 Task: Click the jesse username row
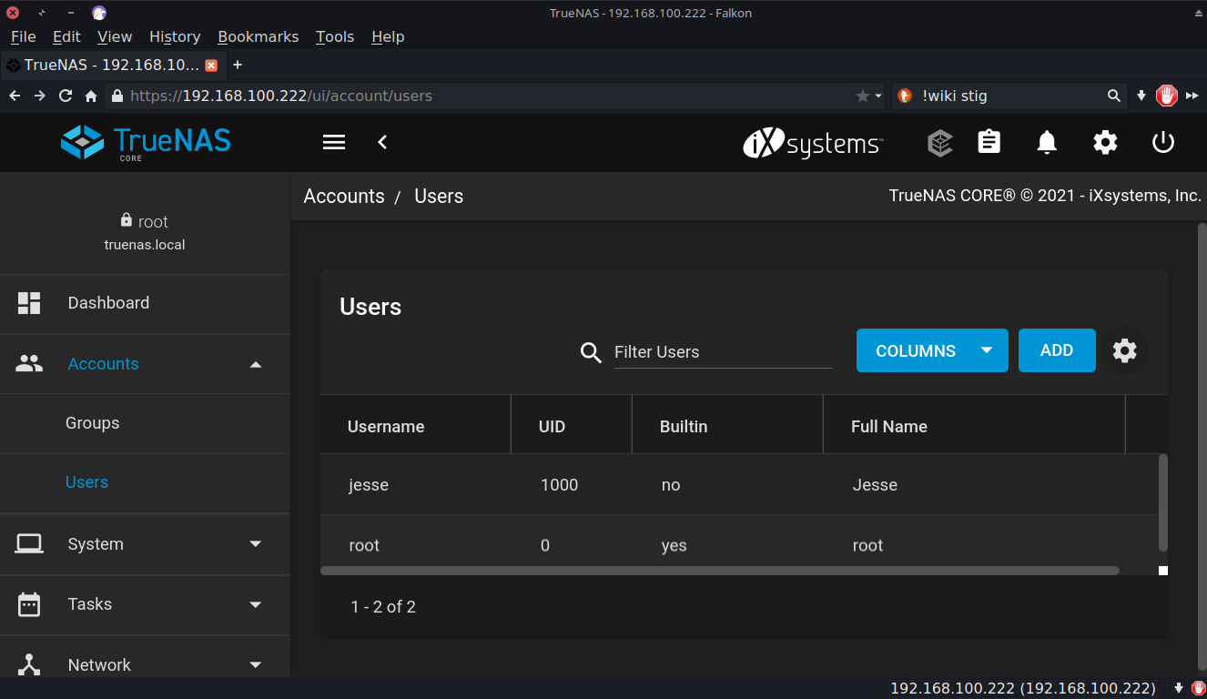[x=739, y=485]
